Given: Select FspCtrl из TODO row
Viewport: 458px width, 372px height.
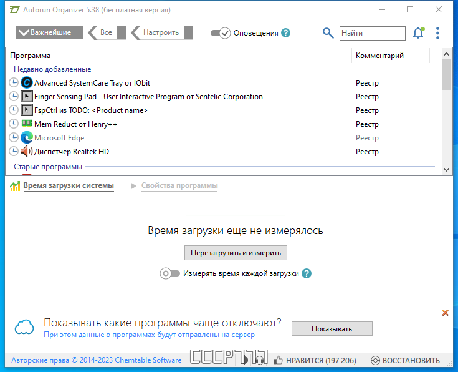Looking at the screenshot, I should coord(222,110).
